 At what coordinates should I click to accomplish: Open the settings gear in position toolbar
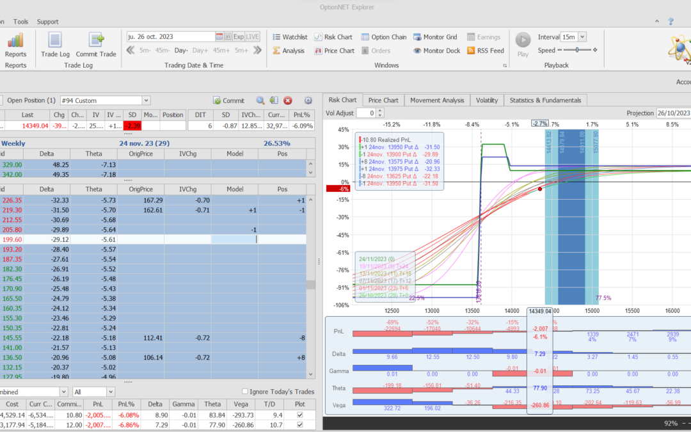point(308,100)
